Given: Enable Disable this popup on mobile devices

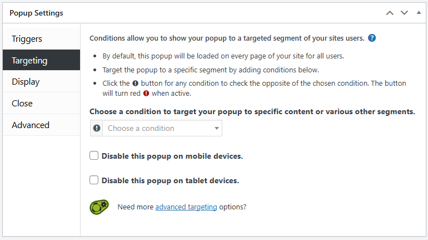Looking at the screenshot, I should (x=94, y=156).
